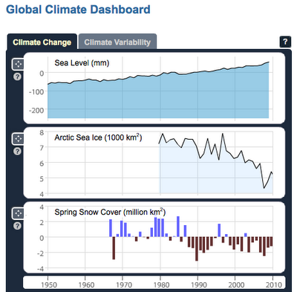Image resolution: width=297 pixels, height=292 pixels.
Task: Click the Arctic Sea Ice chart title
Action: coord(98,137)
